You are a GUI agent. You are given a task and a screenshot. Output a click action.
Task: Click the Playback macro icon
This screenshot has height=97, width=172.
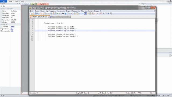[106, 13]
